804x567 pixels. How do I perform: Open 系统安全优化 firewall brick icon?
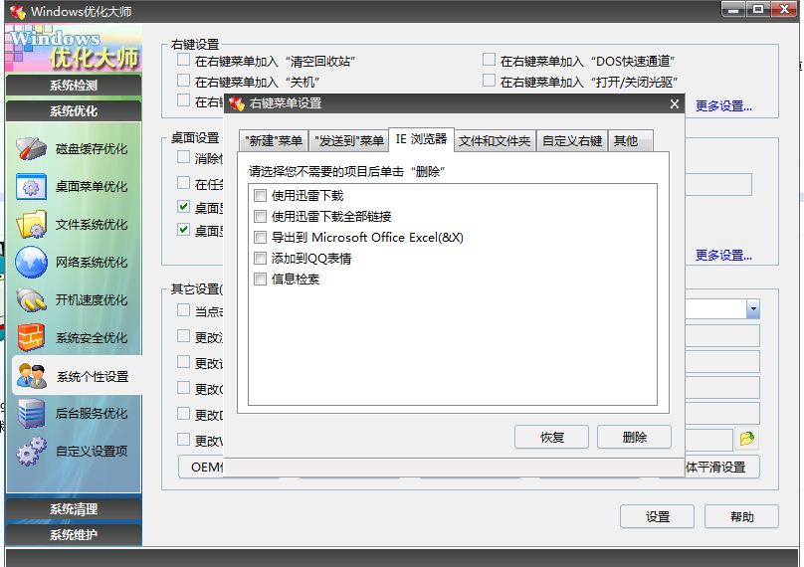(x=31, y=337)
